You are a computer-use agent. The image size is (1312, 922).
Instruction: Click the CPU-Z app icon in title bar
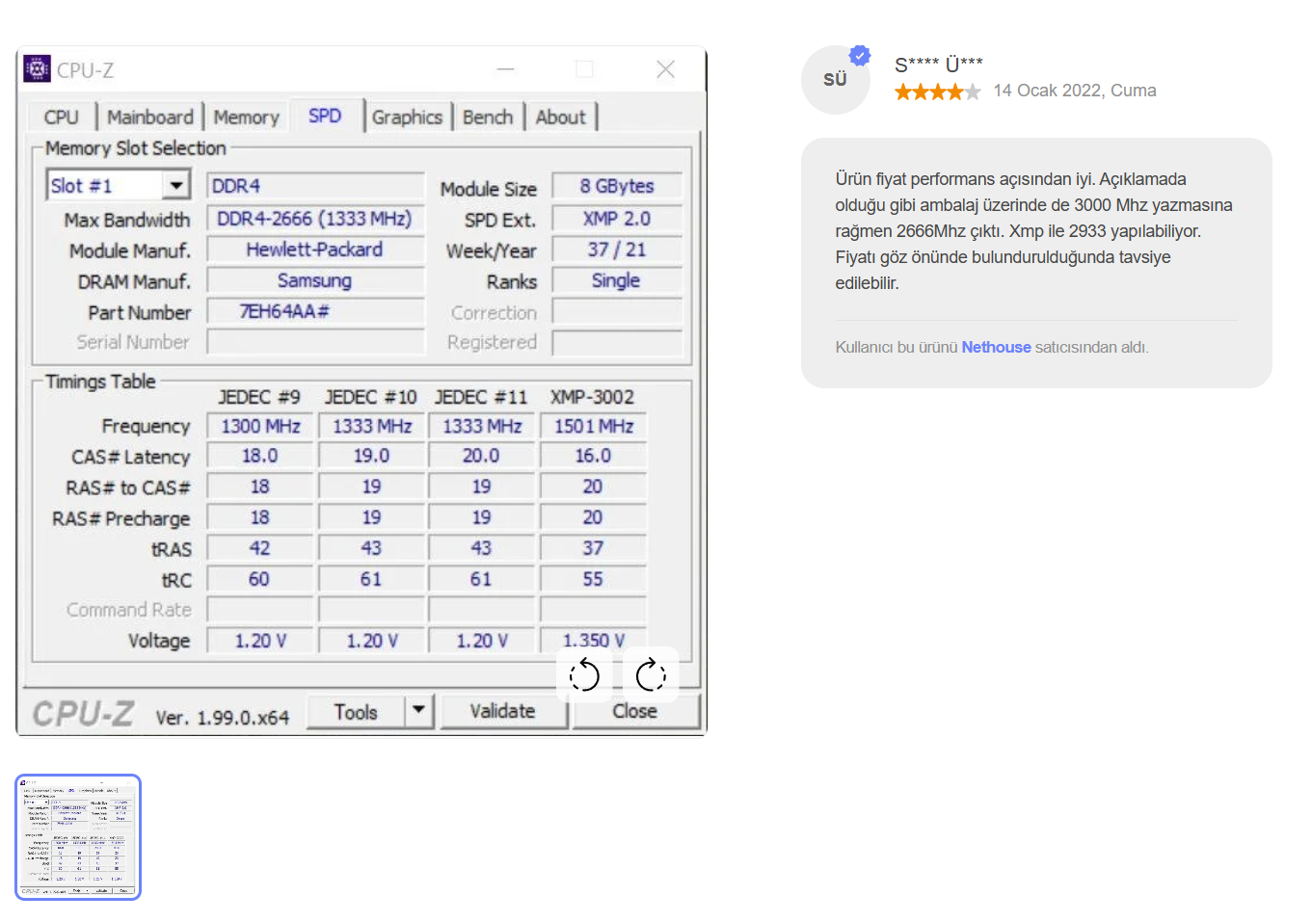[x=37, y=68]
